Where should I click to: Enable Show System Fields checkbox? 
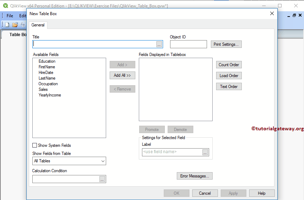click(x=34, y=145)
